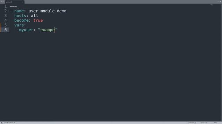
Task: Close the user.yaml tab
Action: point(23,2)
